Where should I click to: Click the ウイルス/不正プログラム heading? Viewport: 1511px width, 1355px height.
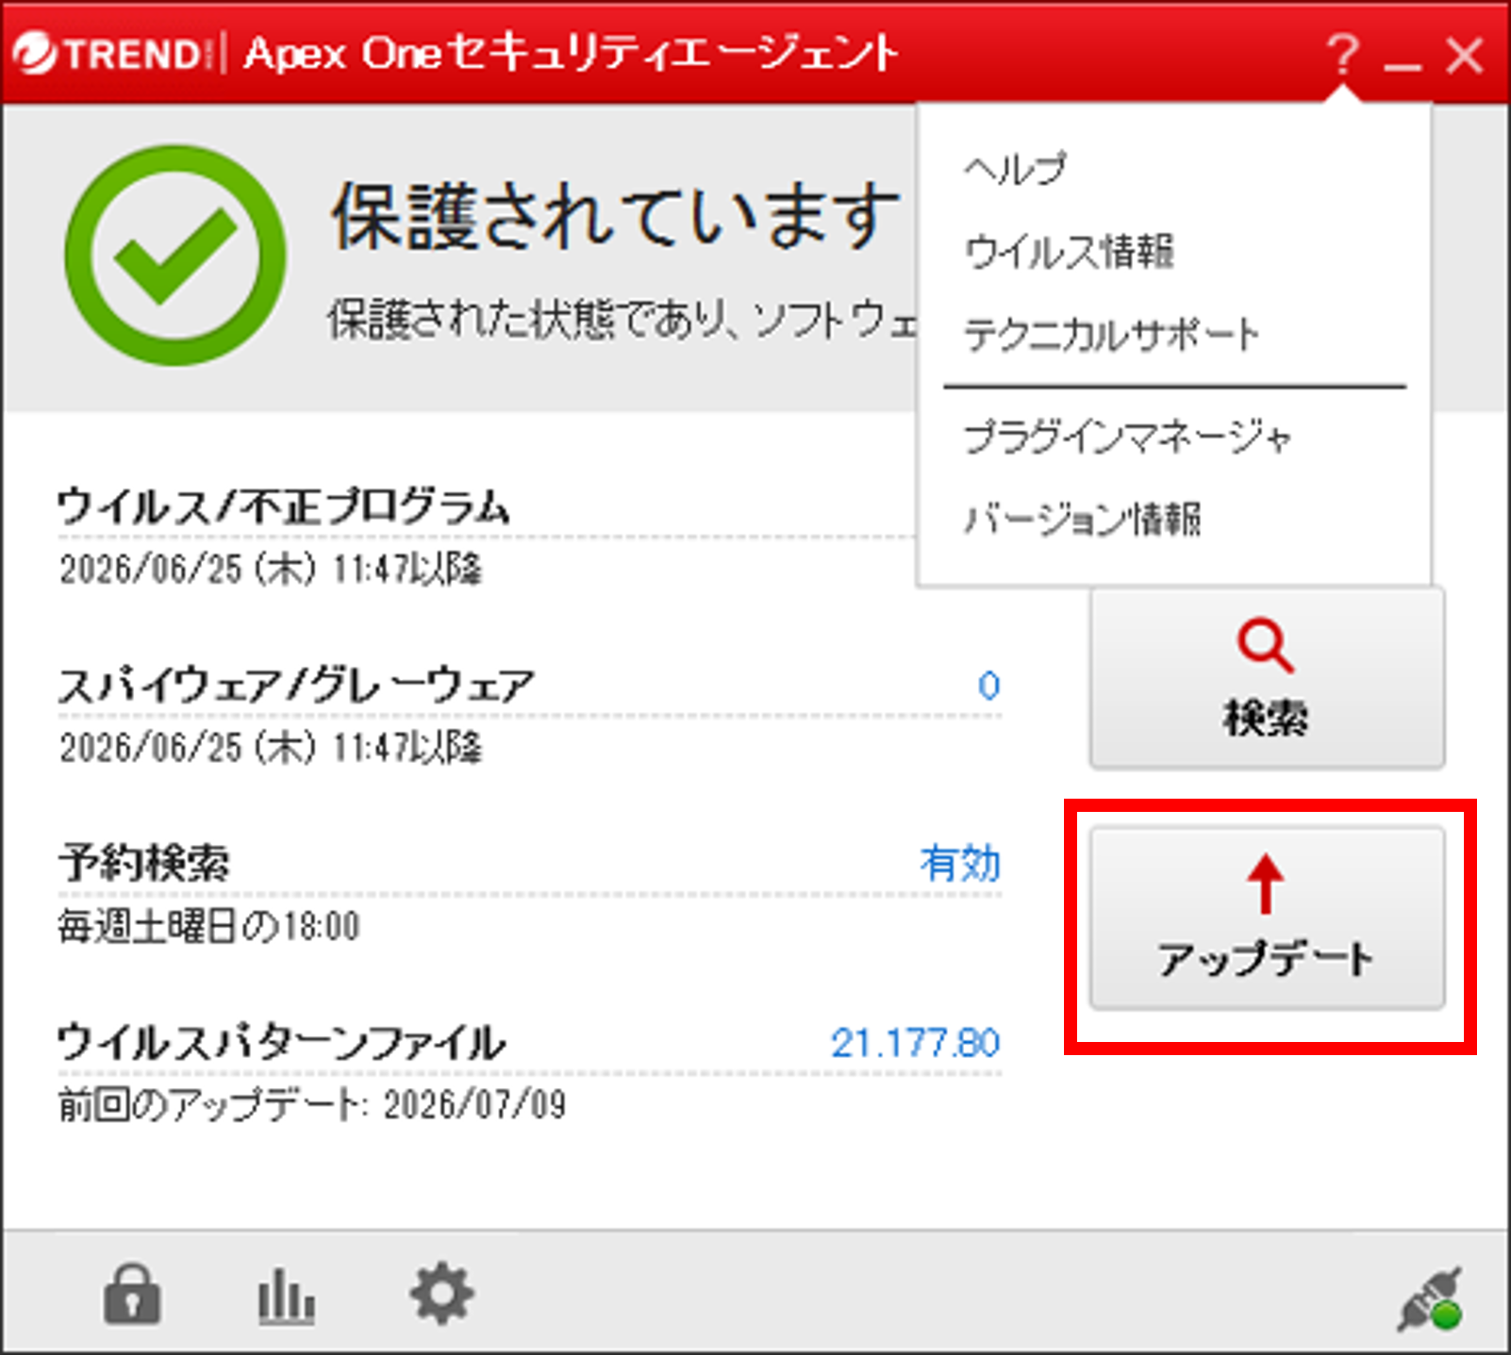[283, 507]
